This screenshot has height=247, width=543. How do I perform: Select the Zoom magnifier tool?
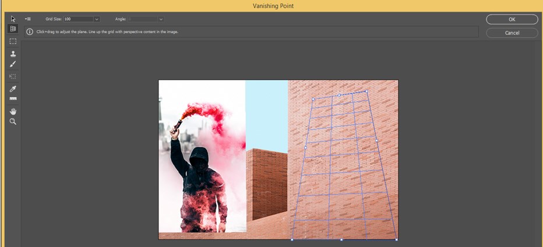click(x=13, y=121)
